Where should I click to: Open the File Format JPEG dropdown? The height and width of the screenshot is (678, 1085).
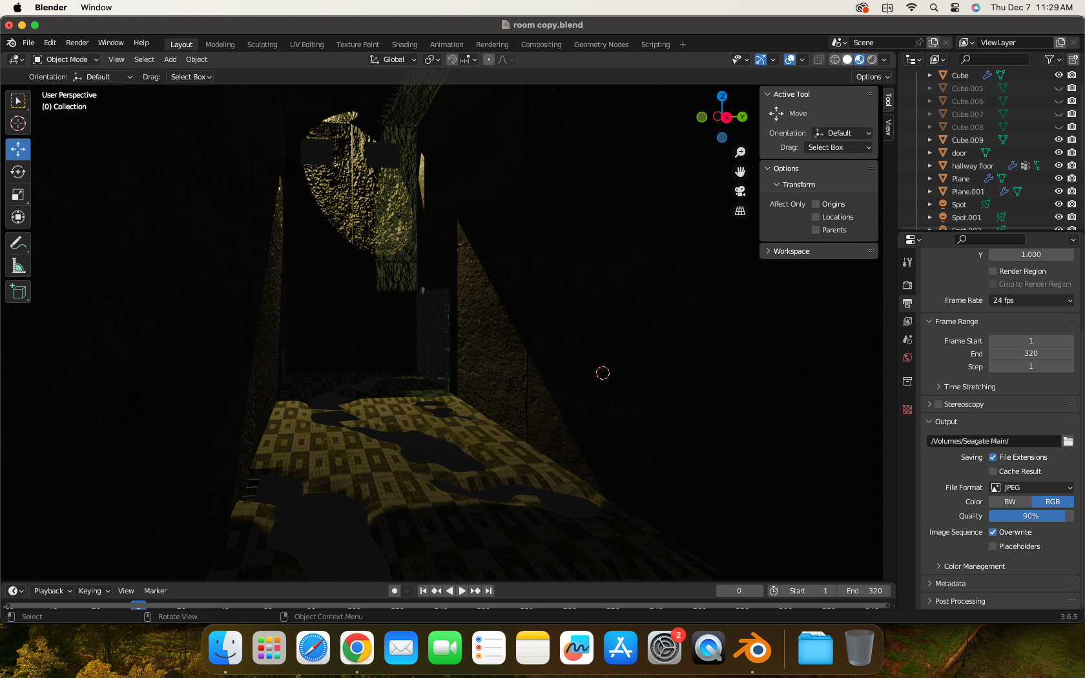pos(1031,488)
